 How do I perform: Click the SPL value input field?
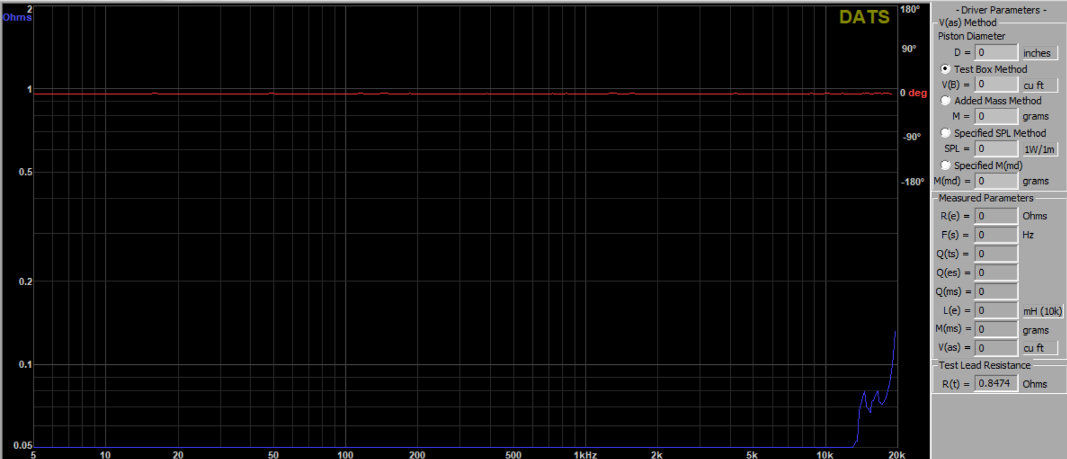pos(996,149)
